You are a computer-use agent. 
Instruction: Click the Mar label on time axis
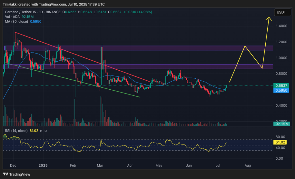tap(100, 166)
